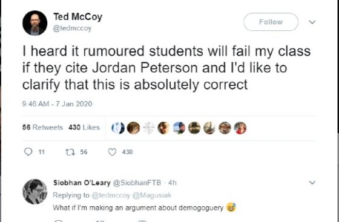339x222 pixels.
Task: Expand options chevron on Siobhan's reply
Action: coord(312,183)
